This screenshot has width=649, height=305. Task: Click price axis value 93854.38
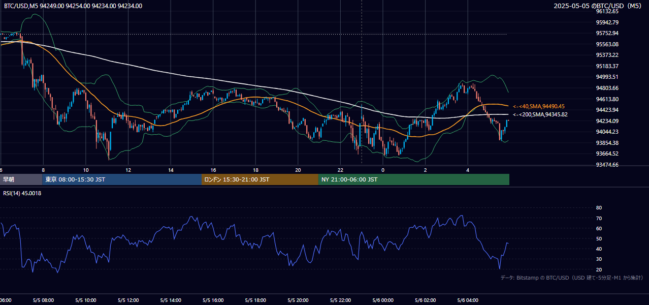click(607, 143)
